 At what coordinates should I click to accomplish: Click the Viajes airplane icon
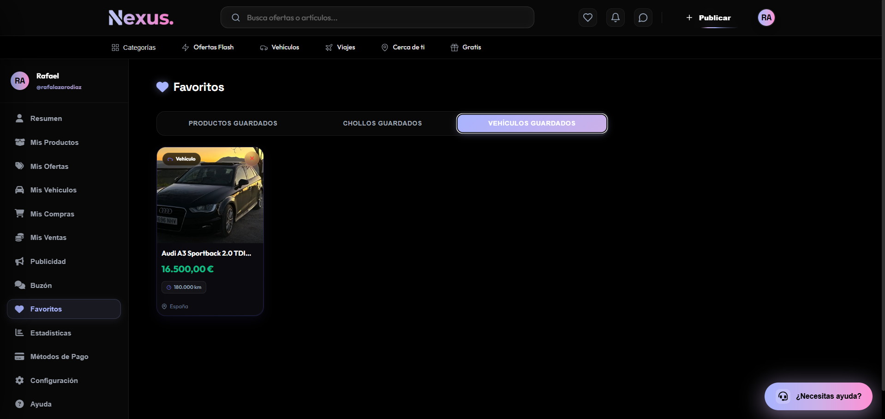[329, 48]
